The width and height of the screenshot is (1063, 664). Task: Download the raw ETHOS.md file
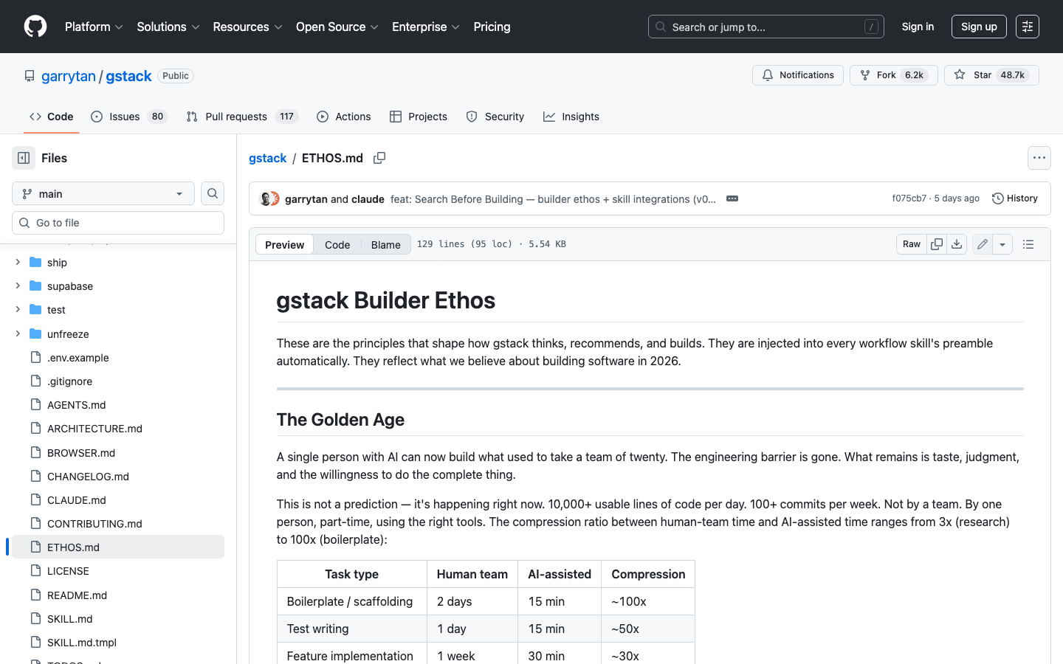coord(957,244)
